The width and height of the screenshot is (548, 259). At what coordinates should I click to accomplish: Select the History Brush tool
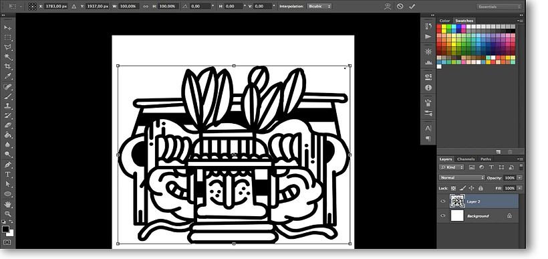(8, 116)
